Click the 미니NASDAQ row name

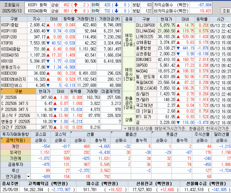pyautogui.click(x=145, y=31)
